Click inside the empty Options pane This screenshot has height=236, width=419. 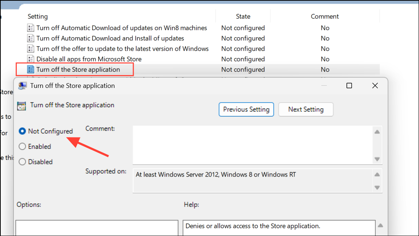pyautogui.click(x=97, y=228)
